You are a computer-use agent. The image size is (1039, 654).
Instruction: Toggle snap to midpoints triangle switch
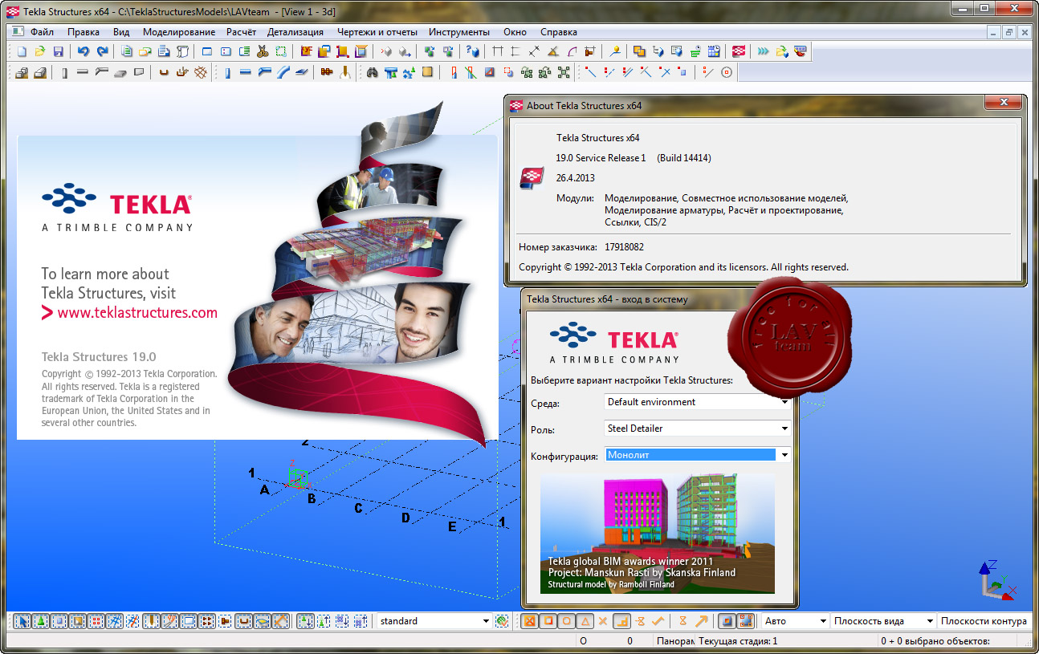585,621
